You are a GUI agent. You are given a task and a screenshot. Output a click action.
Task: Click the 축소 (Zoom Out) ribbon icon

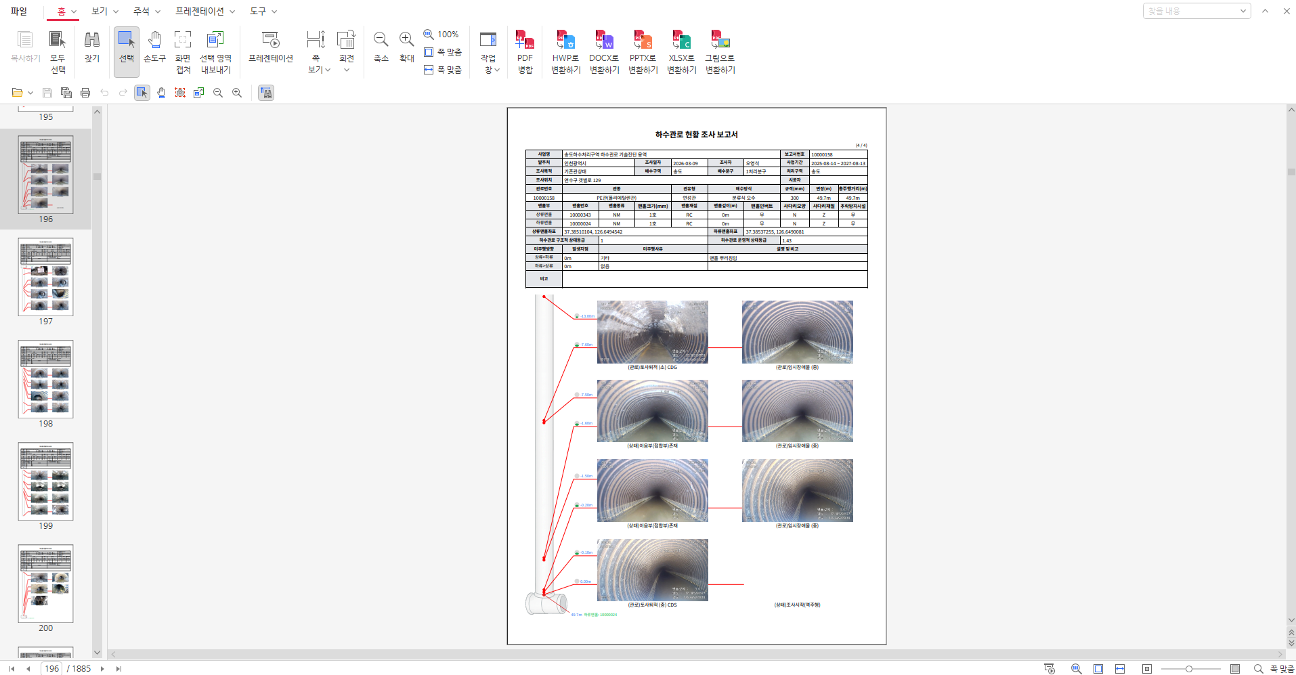click(381, 47)
